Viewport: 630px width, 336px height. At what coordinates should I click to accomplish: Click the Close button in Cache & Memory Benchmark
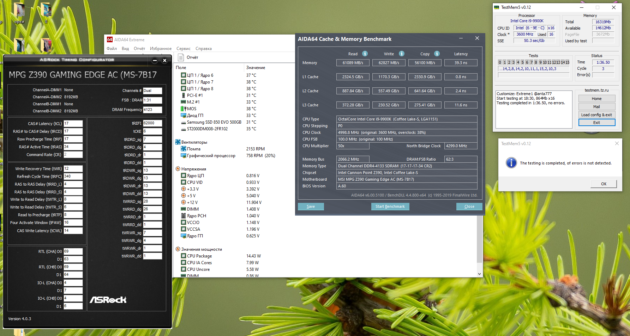(x=469, y=206)
